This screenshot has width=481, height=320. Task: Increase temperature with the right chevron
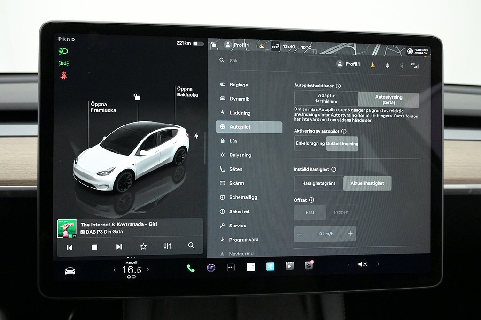(148, 270)
